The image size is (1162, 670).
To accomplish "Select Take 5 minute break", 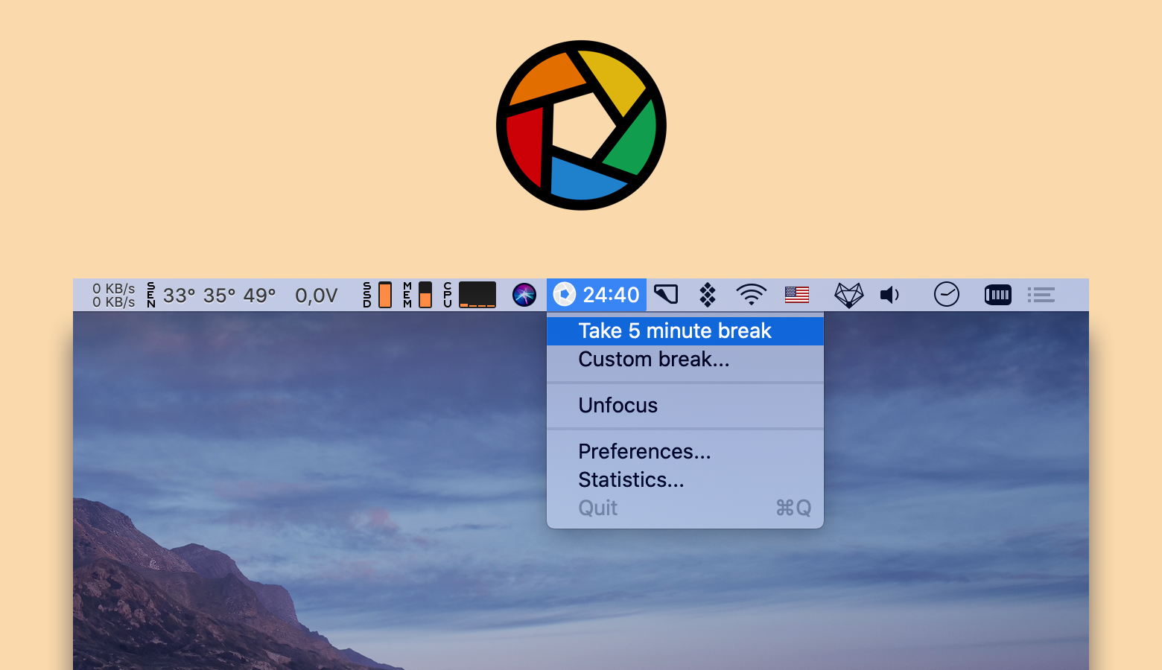I will click(685, 331).
